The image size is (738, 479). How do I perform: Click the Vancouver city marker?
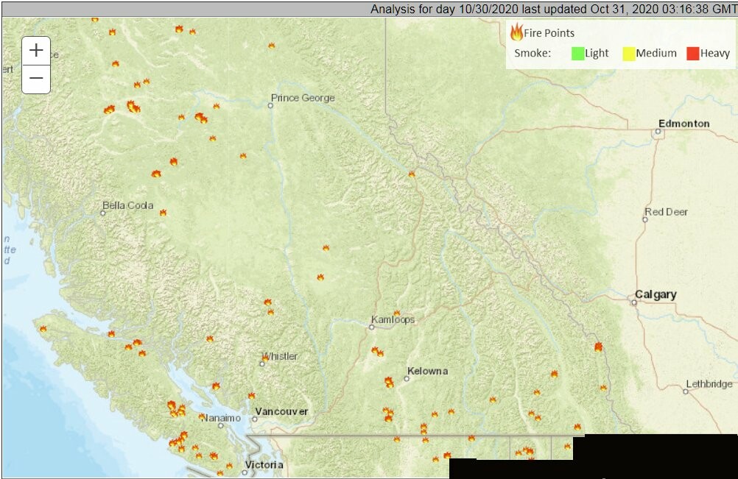254,419
